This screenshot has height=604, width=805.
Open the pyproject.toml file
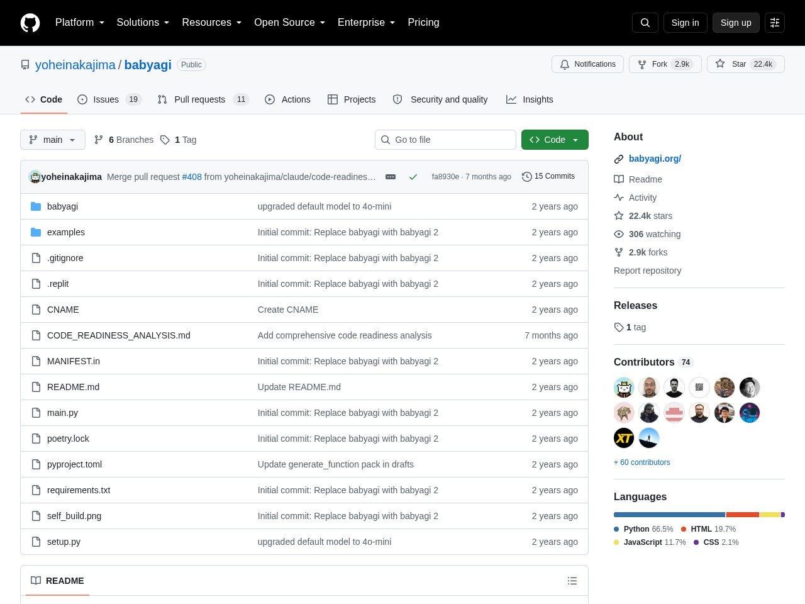[74, 464]
